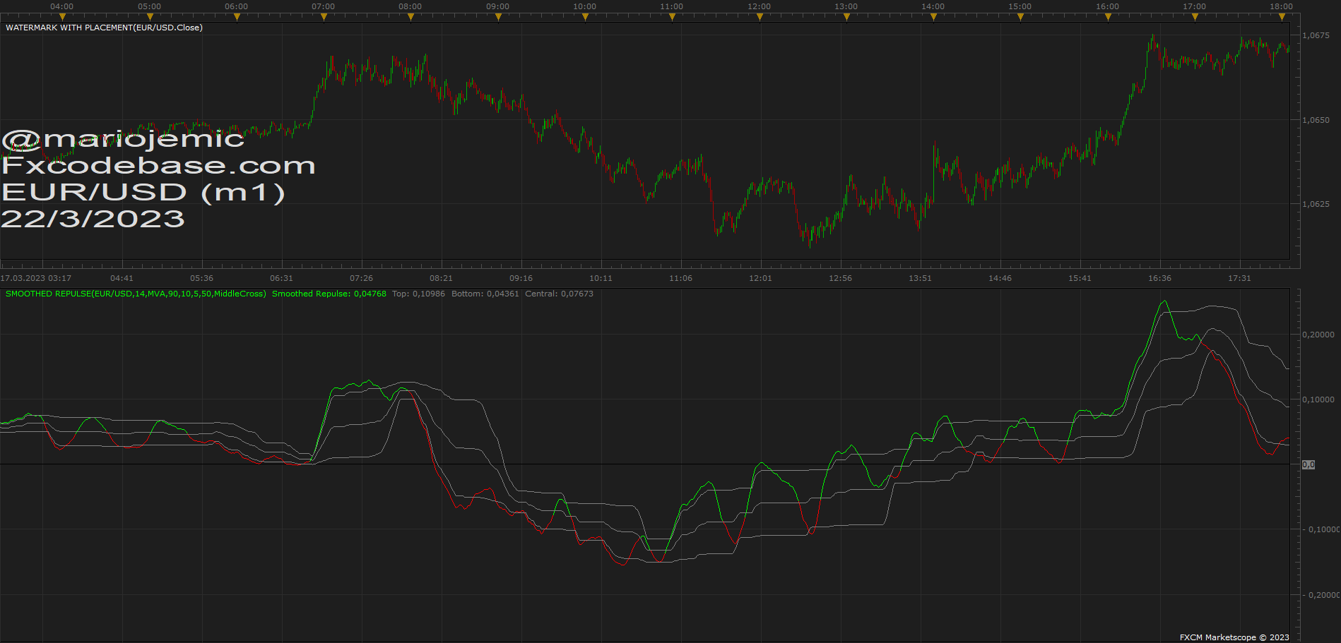Click the orange triangle marker under 15:00
This screenshot has width=1341, height=643.
(x=1020, y=17)
